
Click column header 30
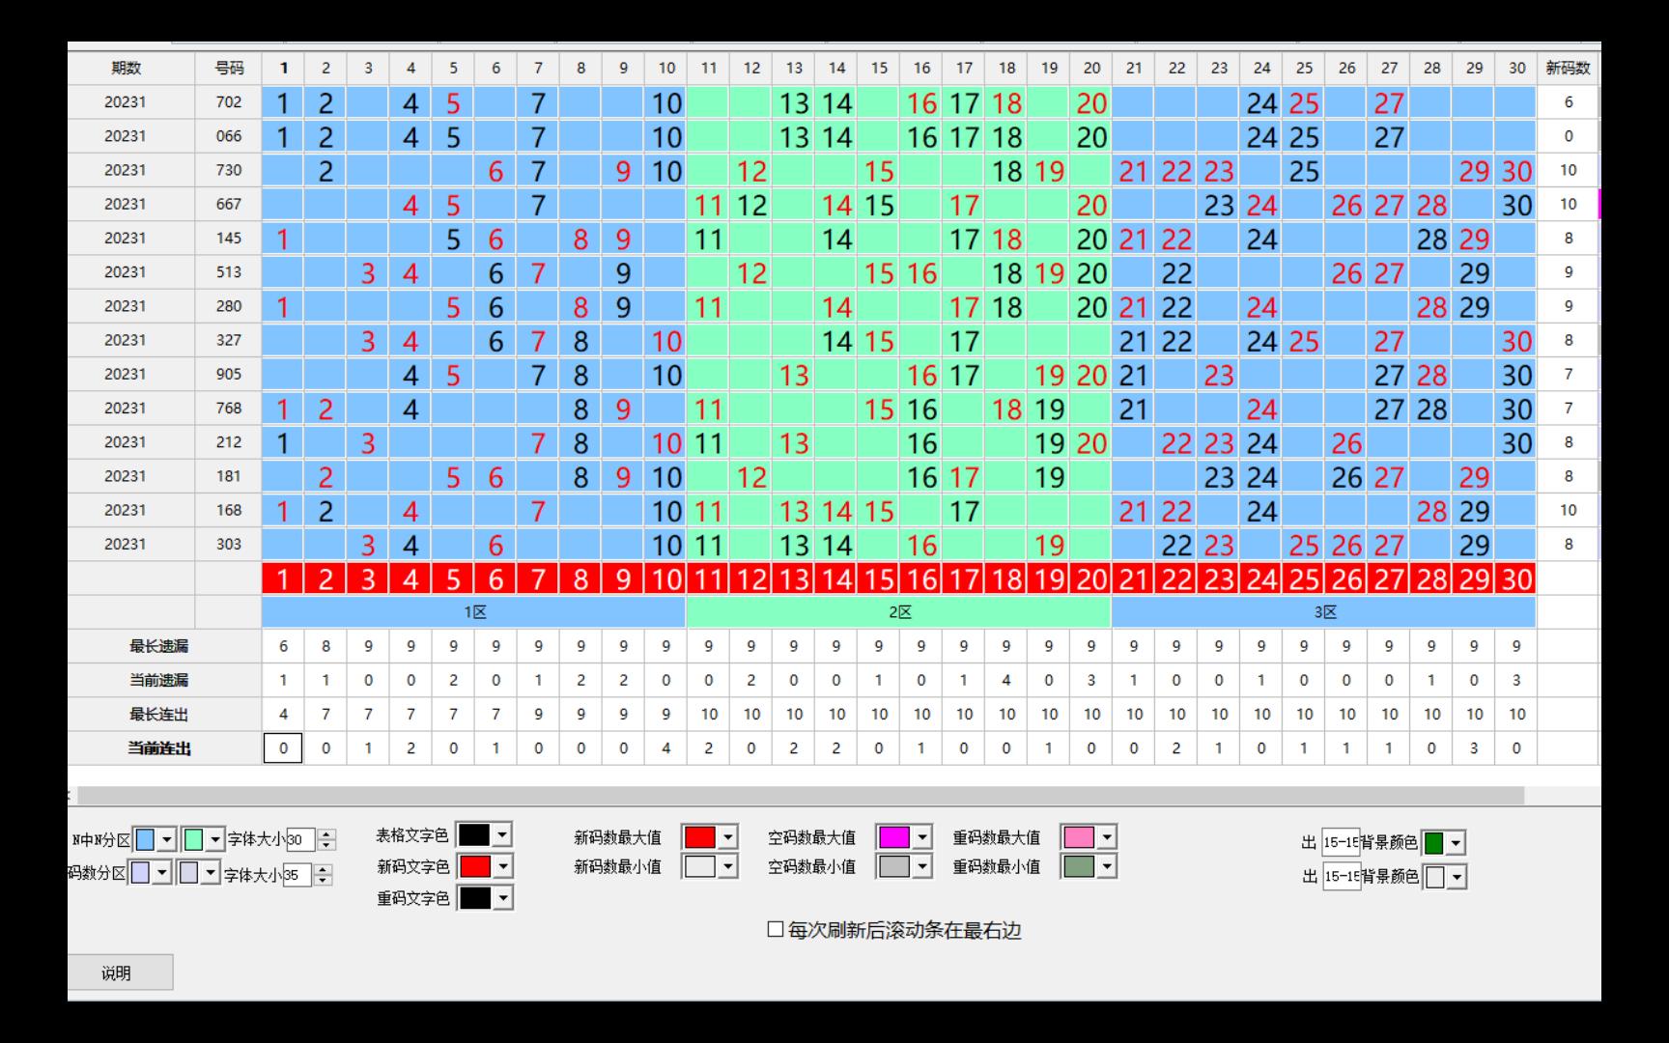pyautogui.click(x=1516, y=68)
